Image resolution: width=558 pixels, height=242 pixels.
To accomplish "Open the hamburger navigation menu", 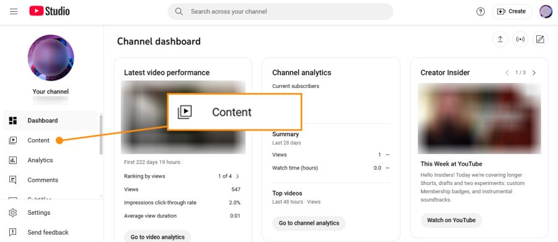I will pos(14,11).
